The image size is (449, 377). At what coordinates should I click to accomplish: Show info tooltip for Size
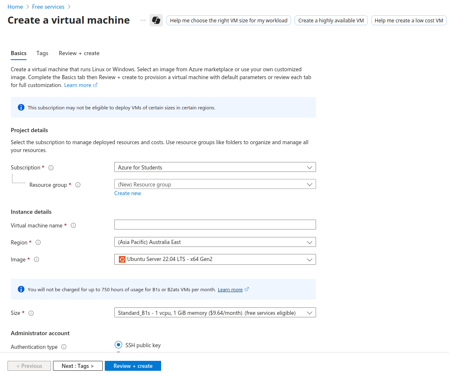pyautogui.click(x=31, y=313)
